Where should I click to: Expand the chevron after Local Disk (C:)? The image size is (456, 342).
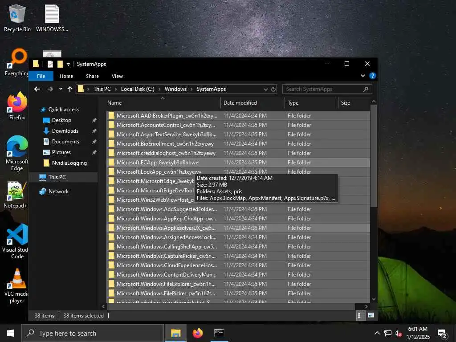tap(160, 89)
